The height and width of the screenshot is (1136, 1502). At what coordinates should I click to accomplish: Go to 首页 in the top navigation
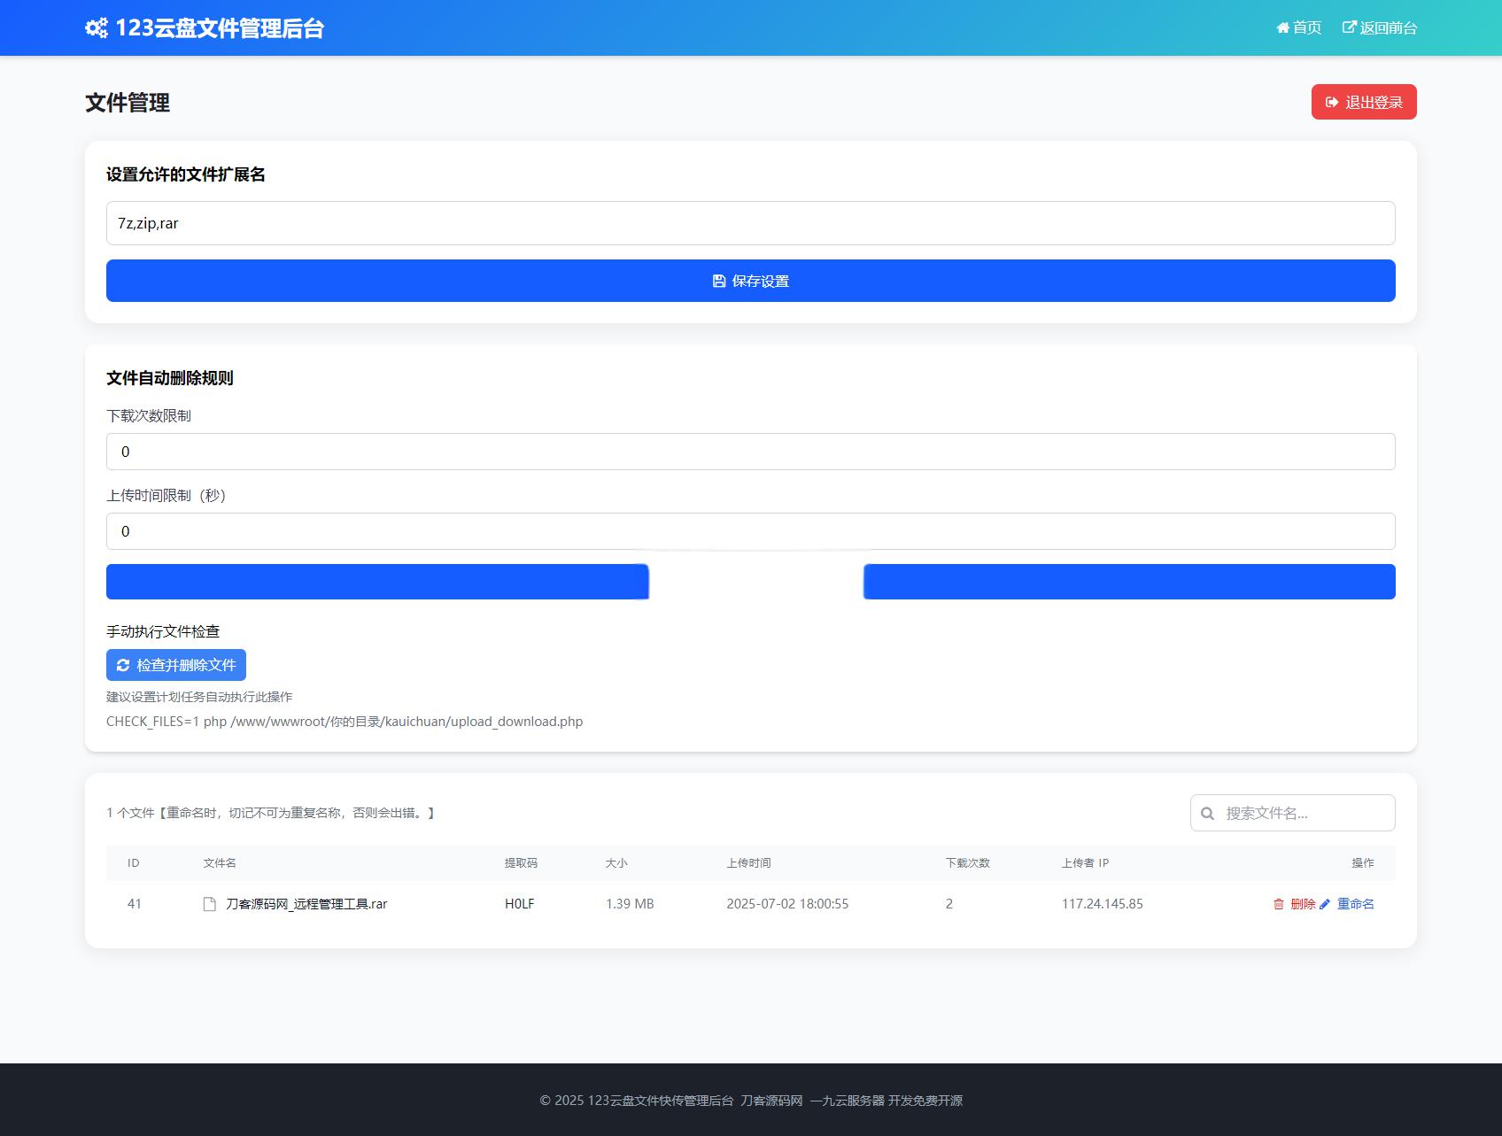[1299, 27]
